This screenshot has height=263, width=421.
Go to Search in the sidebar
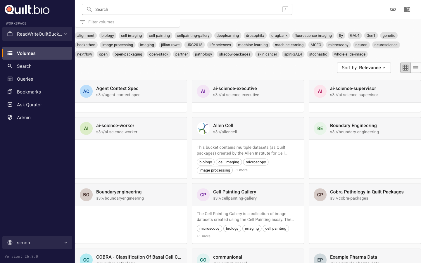pos(37,66)
